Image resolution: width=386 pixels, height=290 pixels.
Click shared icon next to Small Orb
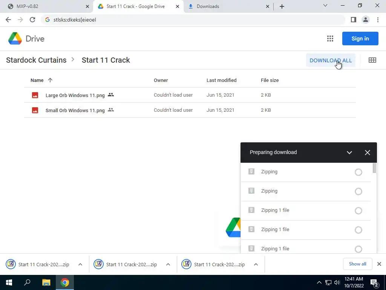pyautogui.click(x=111, y=110)
